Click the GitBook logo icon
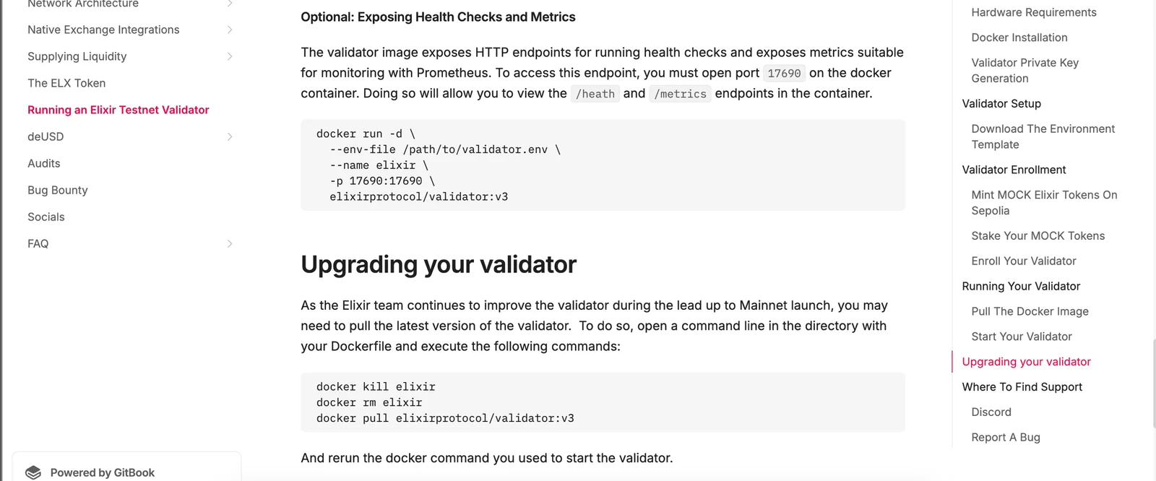 (x=33, y=472)
